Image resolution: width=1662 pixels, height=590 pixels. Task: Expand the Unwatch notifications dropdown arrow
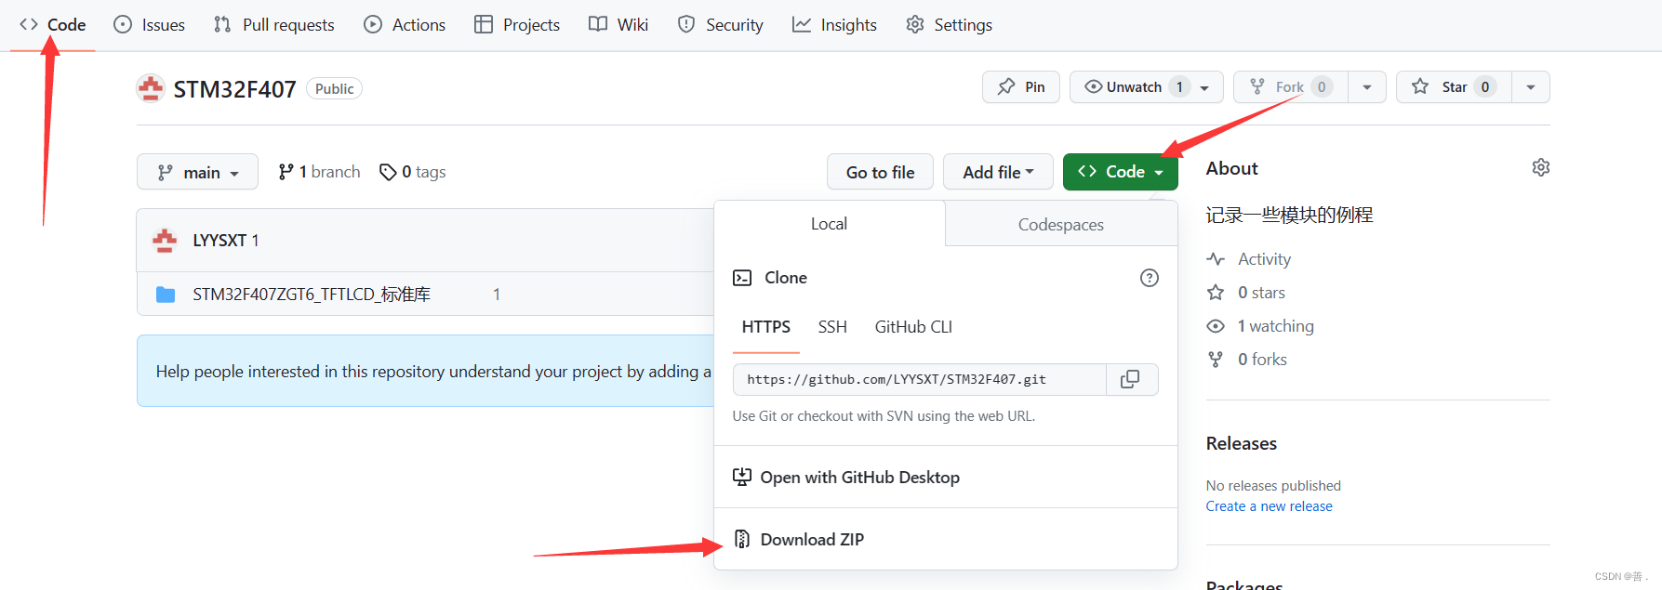(1206, 87)
